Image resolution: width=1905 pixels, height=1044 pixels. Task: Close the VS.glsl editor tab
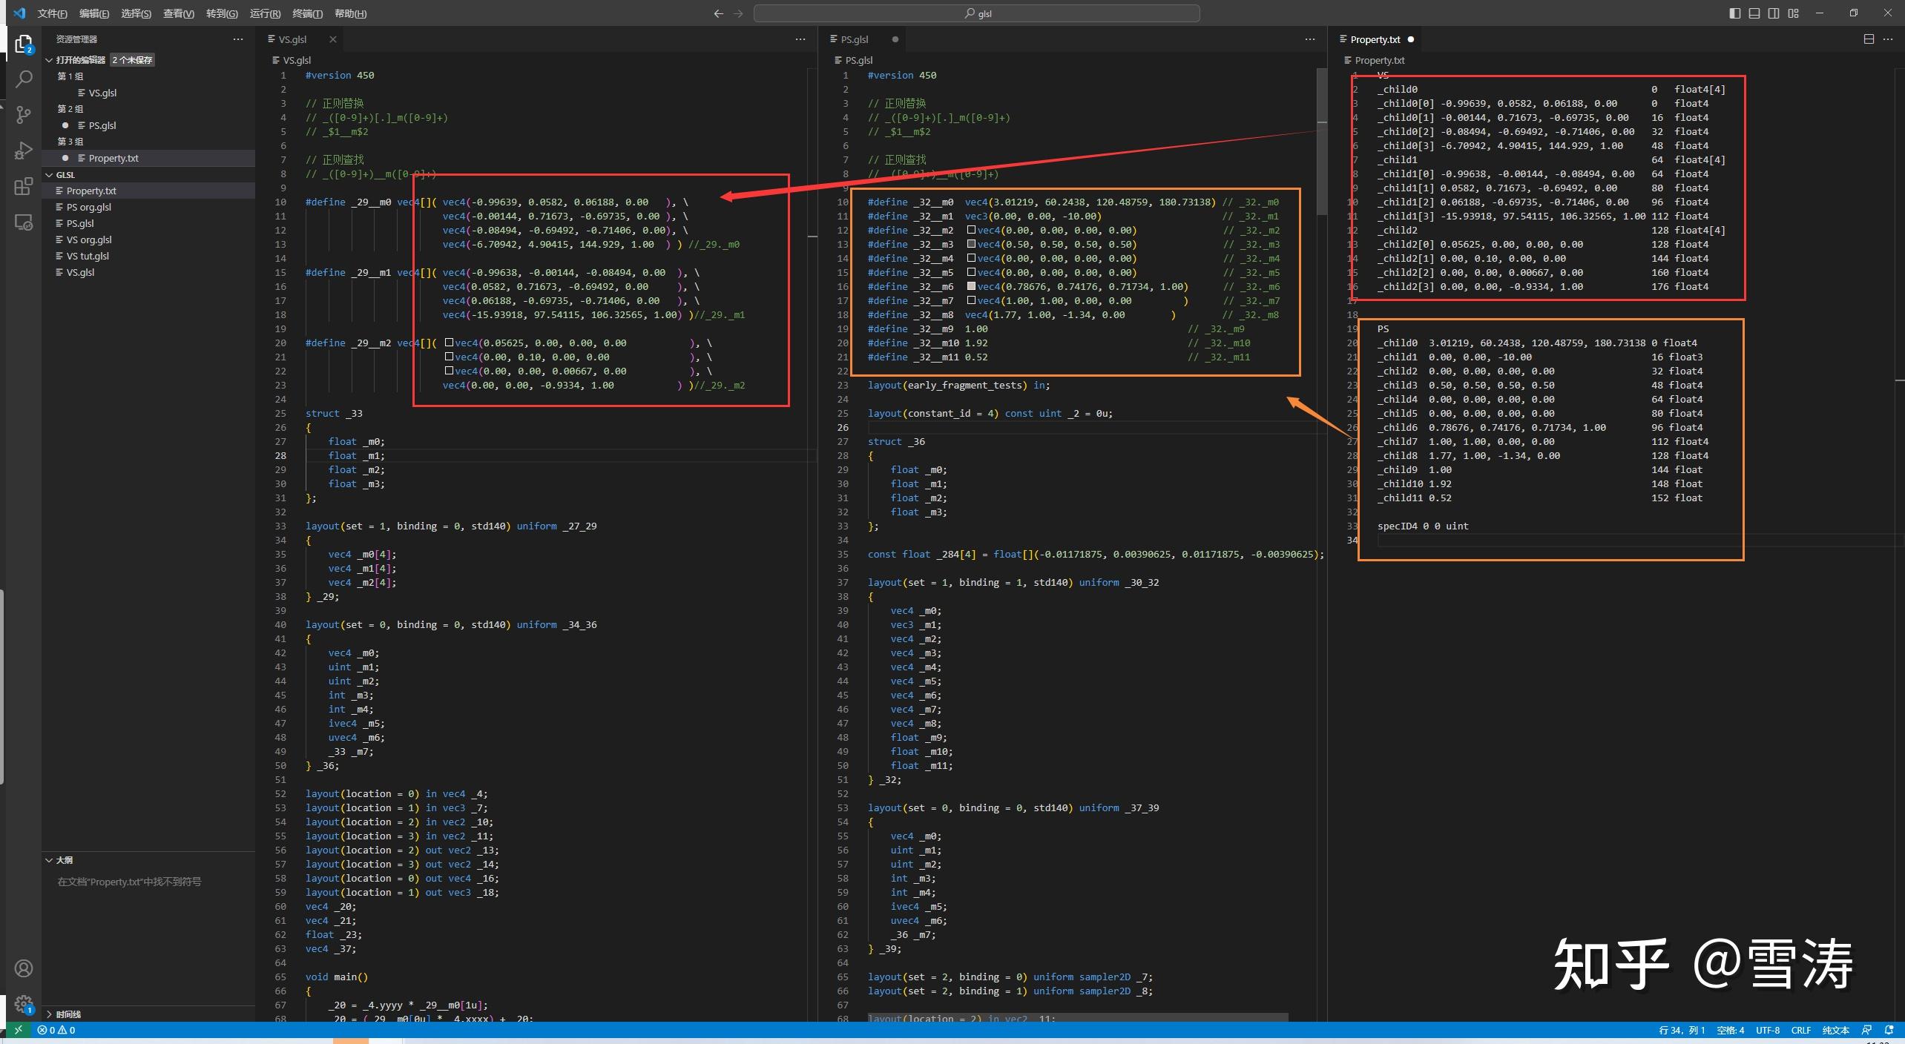pos(333,39)
